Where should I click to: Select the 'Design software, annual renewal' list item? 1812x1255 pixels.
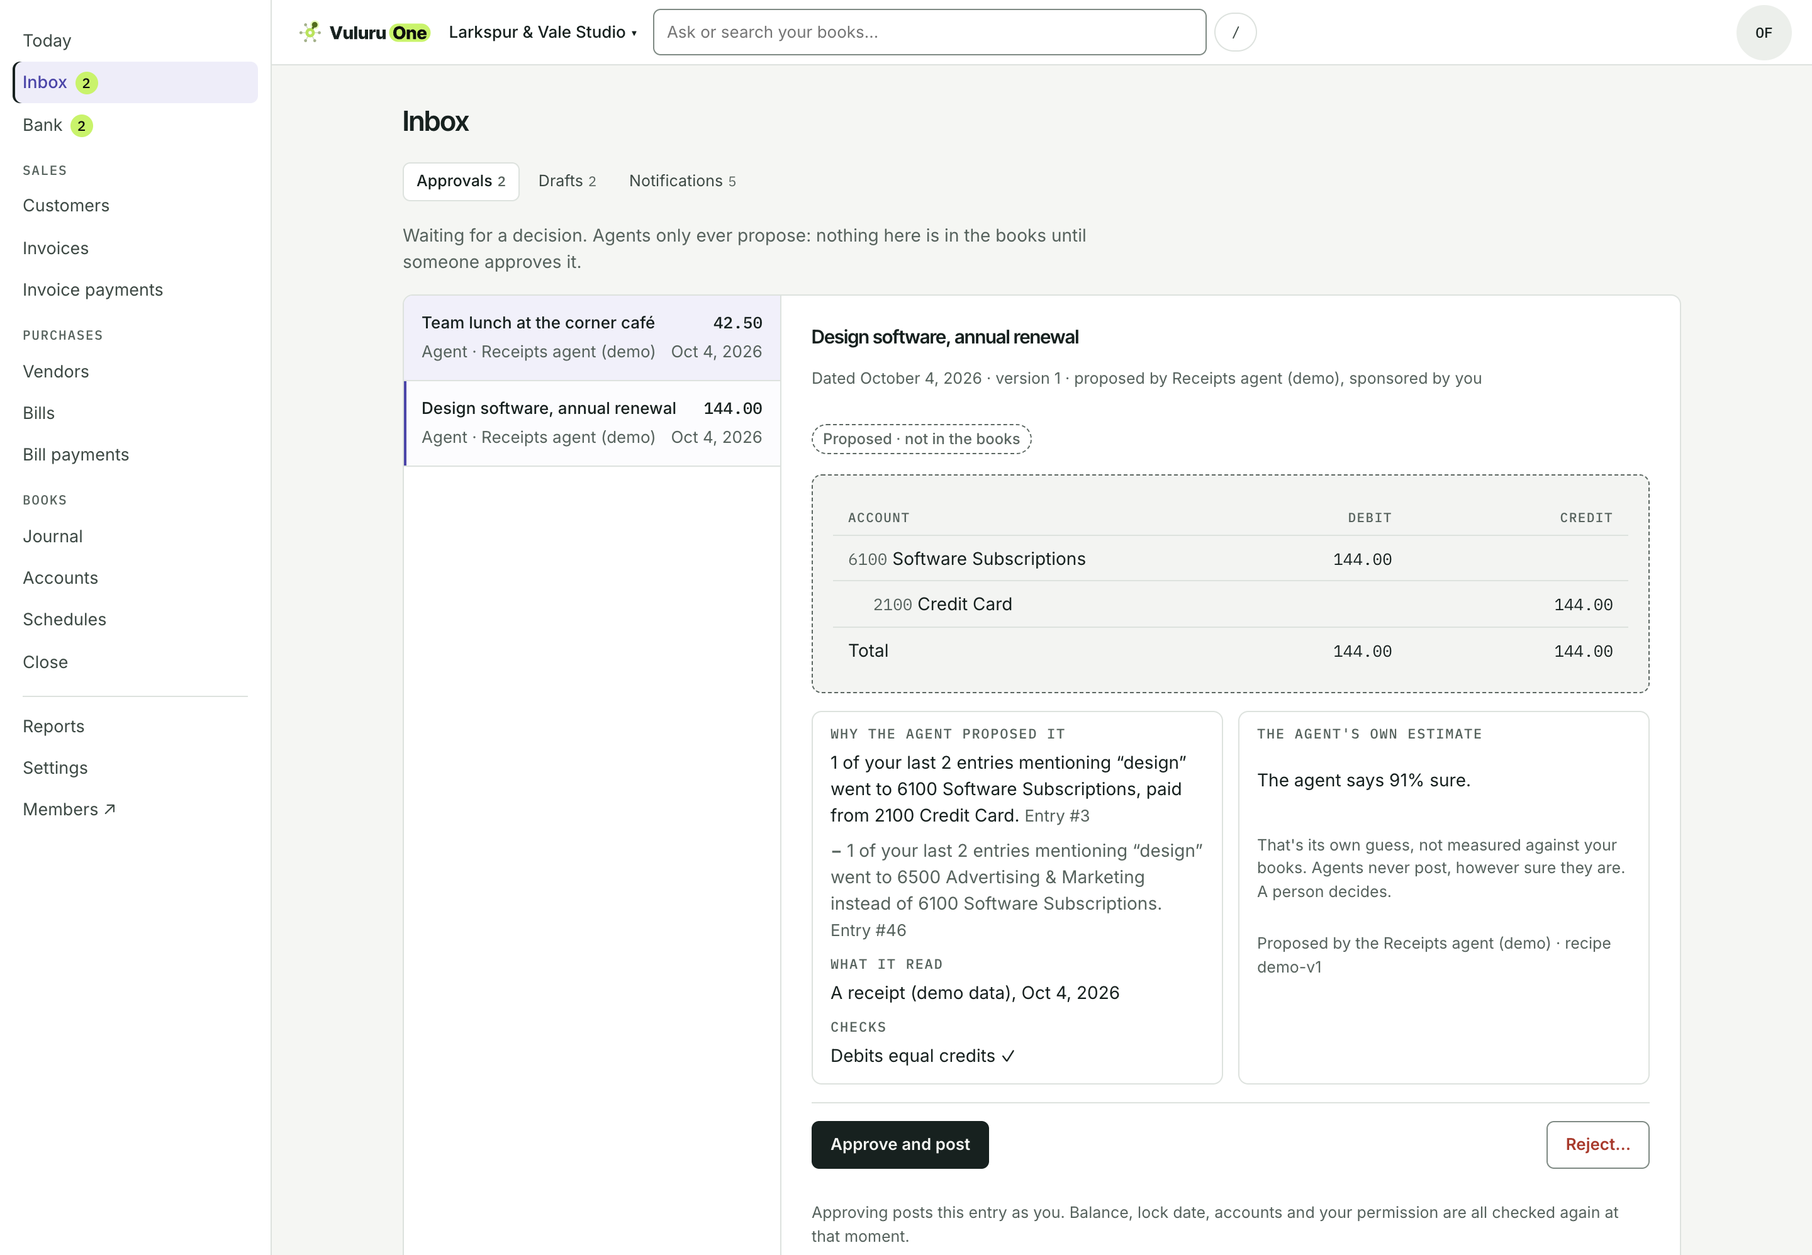tap(592, 424)
